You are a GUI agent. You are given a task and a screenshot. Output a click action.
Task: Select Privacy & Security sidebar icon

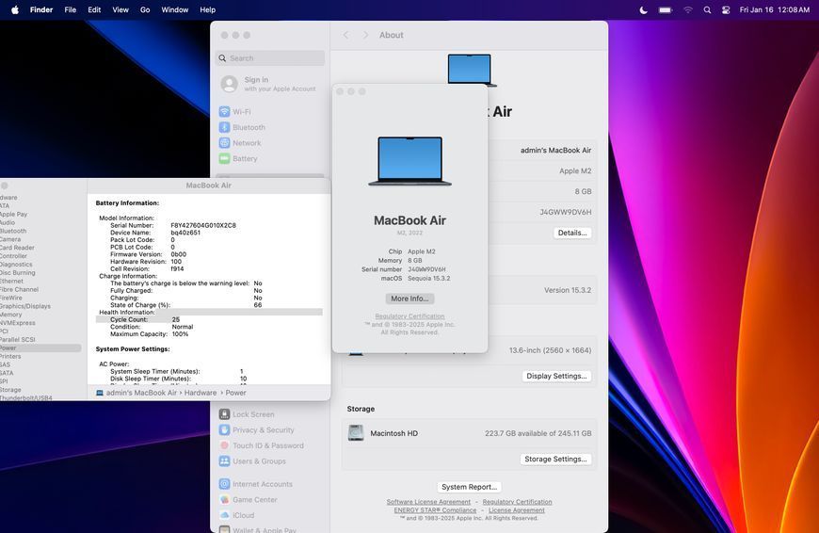(225, 429)
